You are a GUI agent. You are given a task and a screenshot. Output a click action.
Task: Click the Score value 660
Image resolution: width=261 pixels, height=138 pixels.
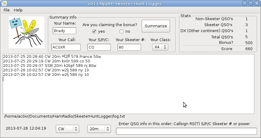click(x=249, y=49)
